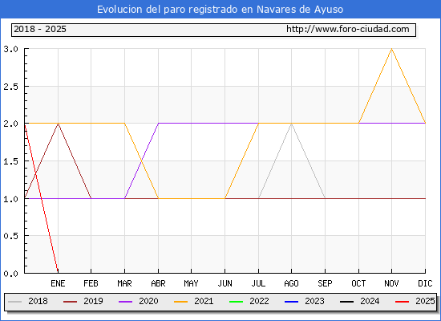
Task: Click the JUL month axis label
Action: 258,283
